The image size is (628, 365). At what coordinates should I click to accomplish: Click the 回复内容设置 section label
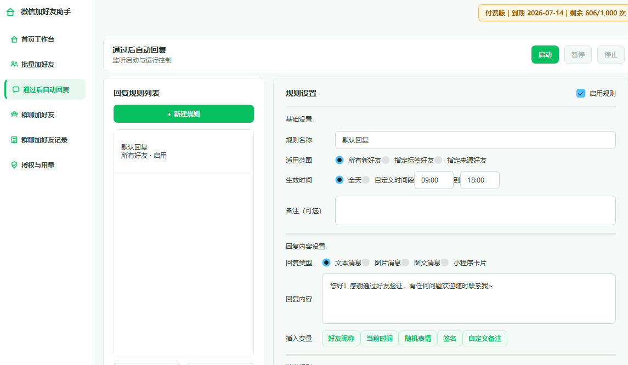[305, 247]
